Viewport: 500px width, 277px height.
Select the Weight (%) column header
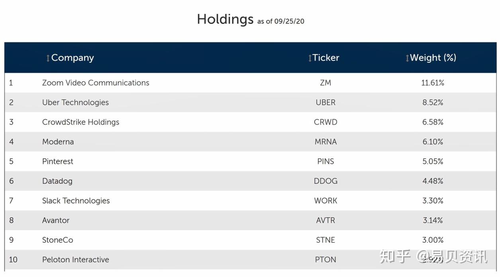[434, 58]
